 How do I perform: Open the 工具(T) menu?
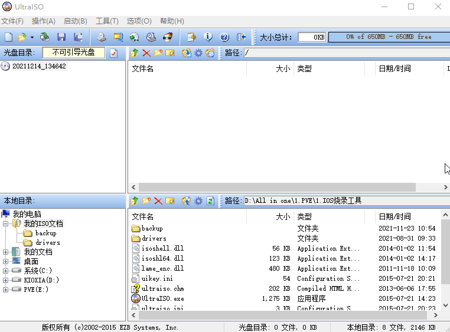coord(107,21)
